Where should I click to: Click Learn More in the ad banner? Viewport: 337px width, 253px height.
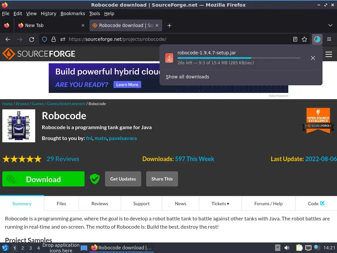(127, 85)
